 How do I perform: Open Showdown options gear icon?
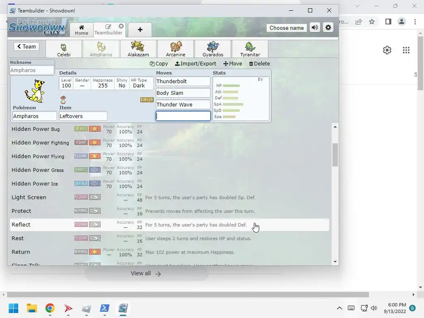(x=328, y=28)
